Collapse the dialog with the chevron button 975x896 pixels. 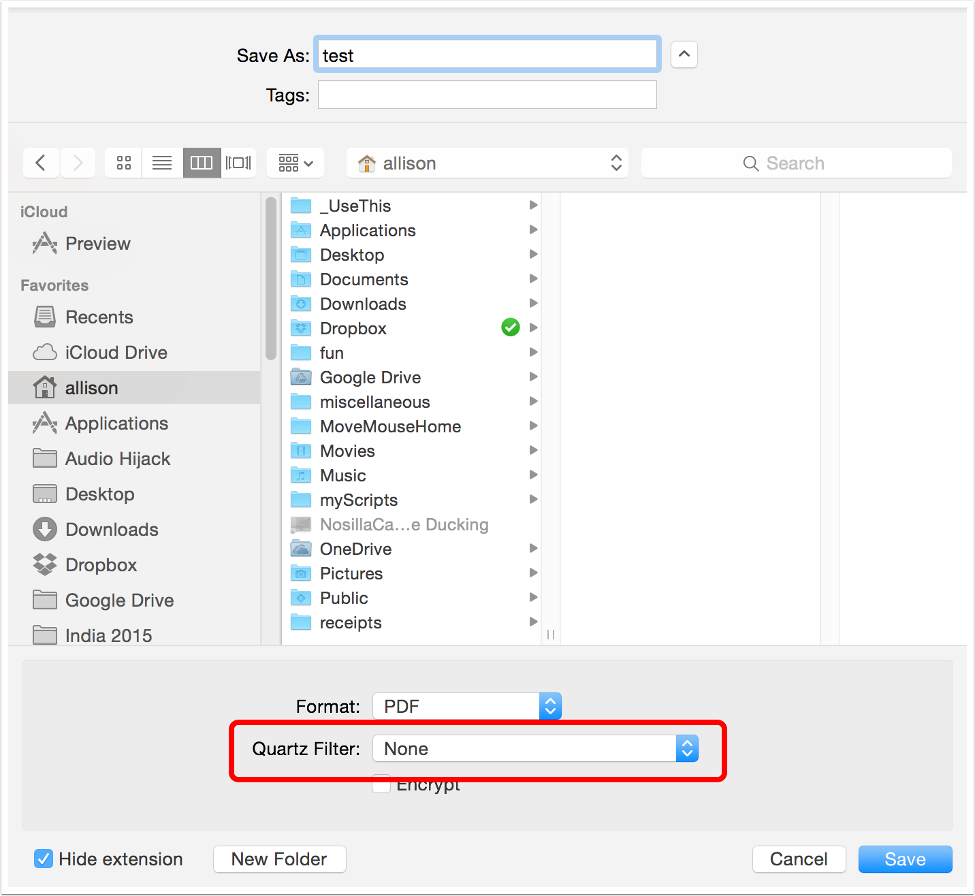[x=684, y=54]
